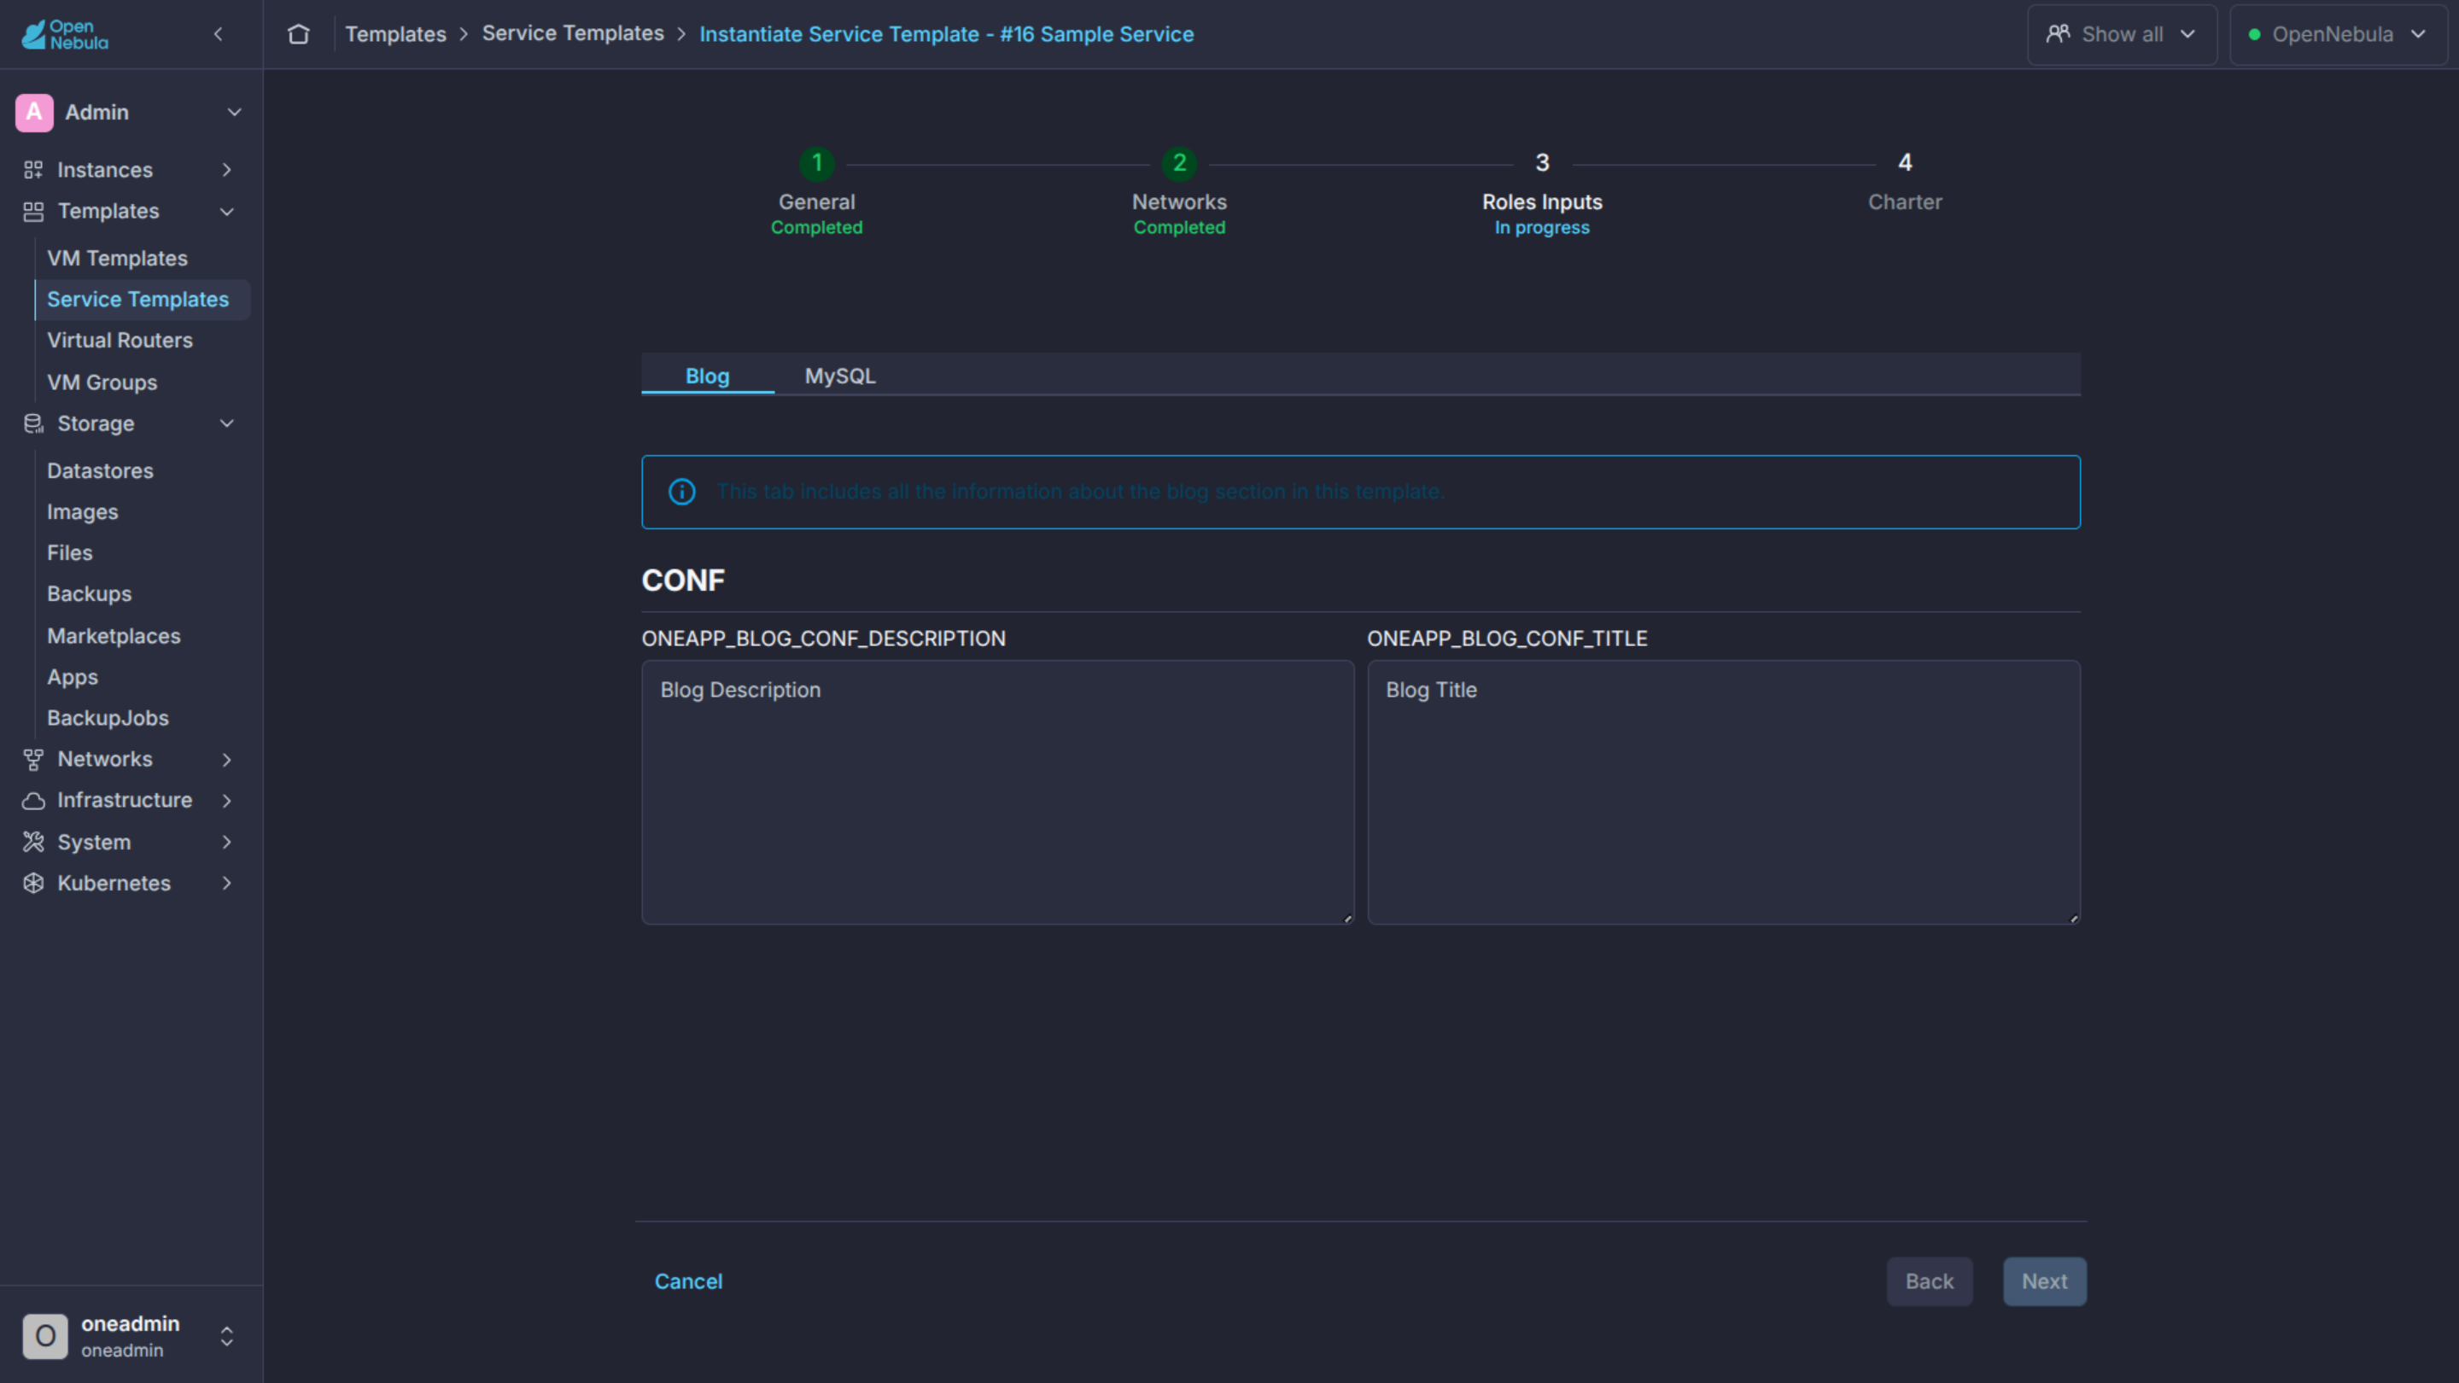Switch to the Blog tab

(x=707, y=376)
